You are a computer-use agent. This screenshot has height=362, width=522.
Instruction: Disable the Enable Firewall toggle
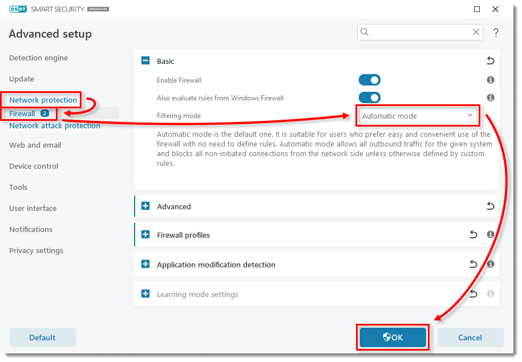tap(369, 80)
